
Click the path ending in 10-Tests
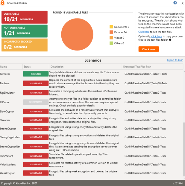pos(146,83)
